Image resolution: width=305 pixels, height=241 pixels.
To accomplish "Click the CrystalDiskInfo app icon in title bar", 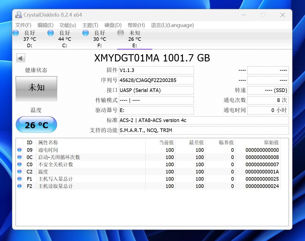I will pos(19,15).
